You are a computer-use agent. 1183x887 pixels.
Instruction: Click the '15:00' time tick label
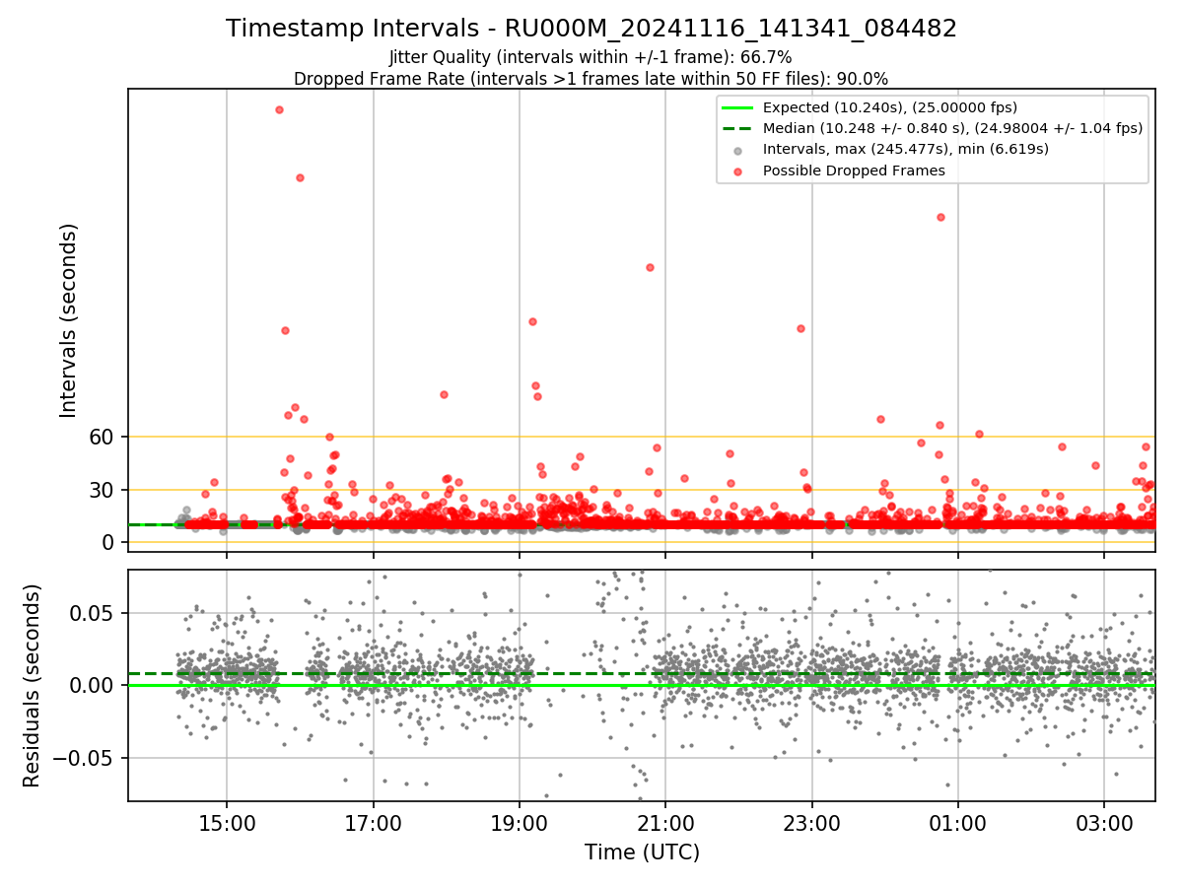tap(227, 822)
